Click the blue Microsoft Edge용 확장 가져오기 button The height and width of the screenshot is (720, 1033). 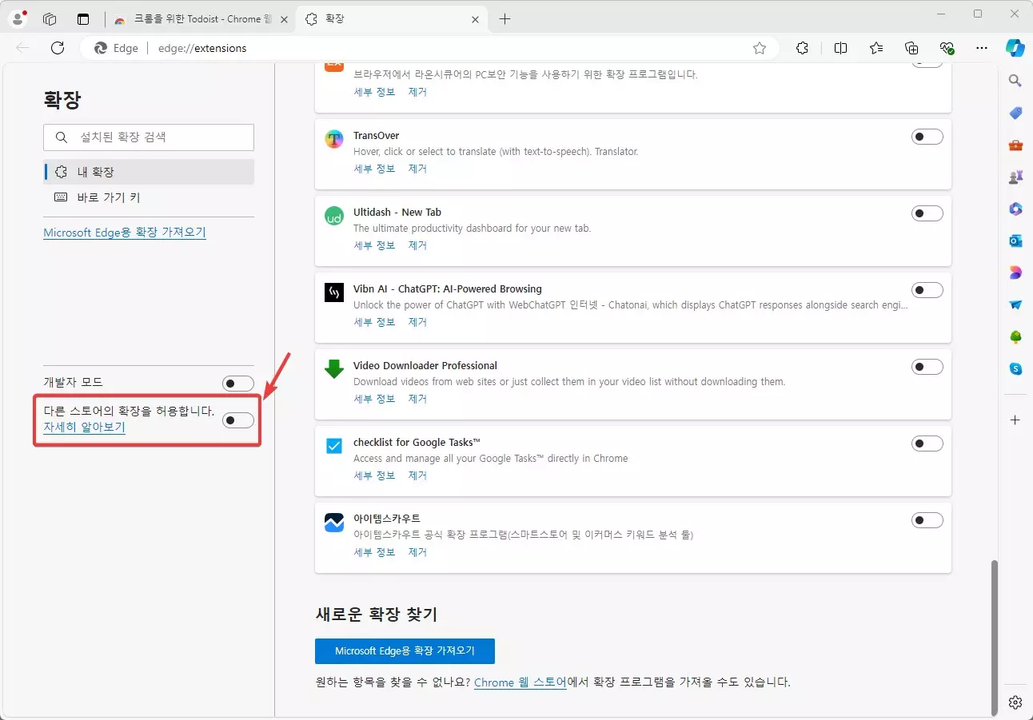pos(405,651)
